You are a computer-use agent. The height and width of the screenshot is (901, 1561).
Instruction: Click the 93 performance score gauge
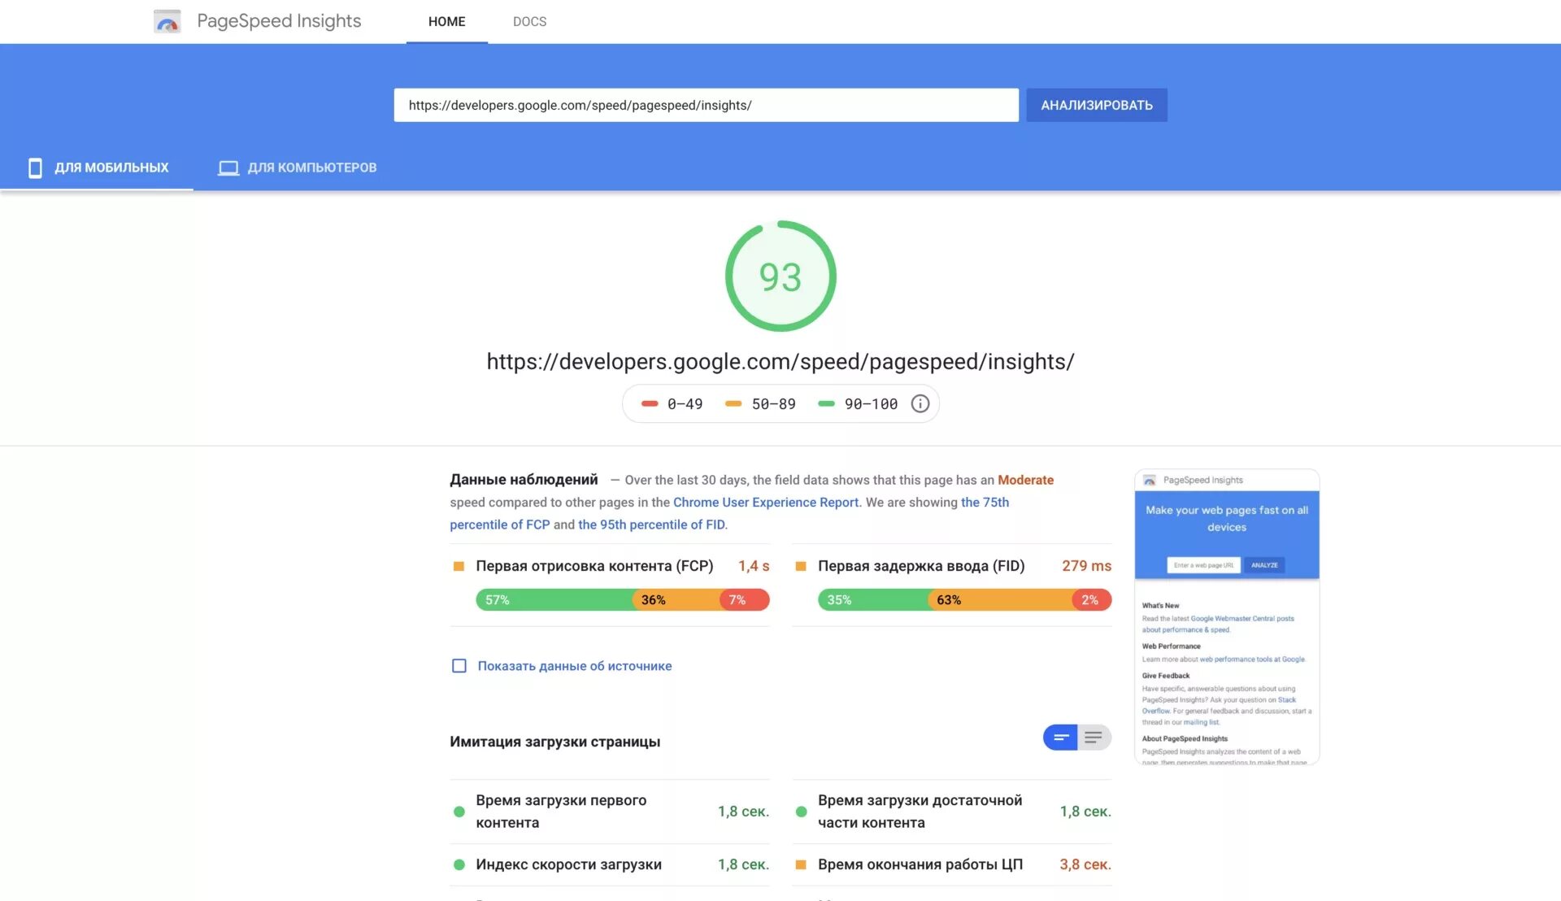point(780,276)
